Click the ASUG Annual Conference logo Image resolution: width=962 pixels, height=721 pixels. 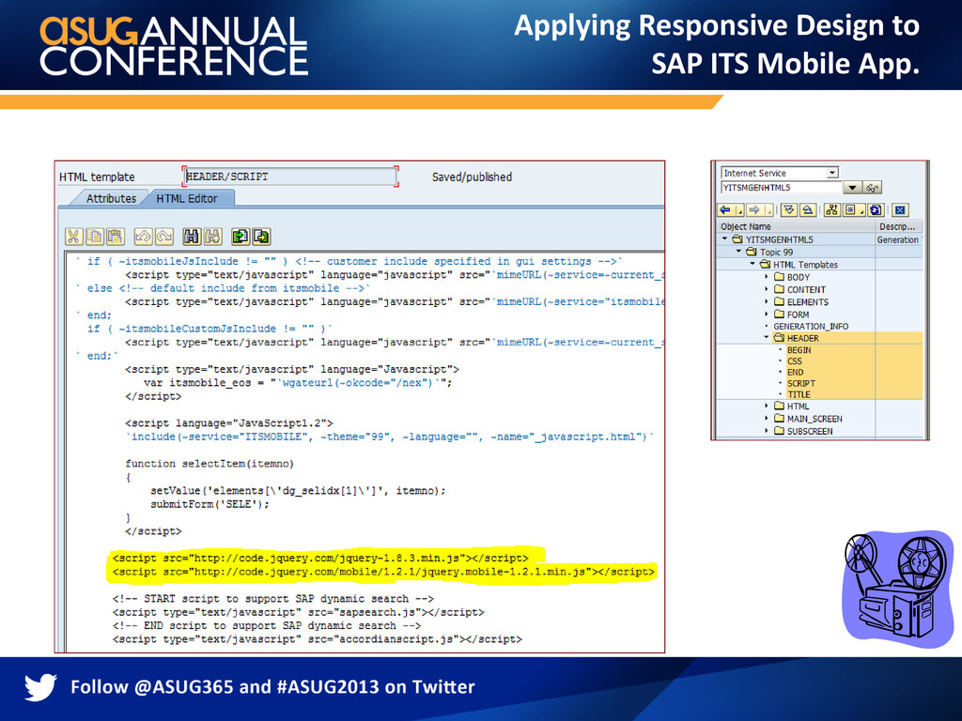tap(173, 45)
